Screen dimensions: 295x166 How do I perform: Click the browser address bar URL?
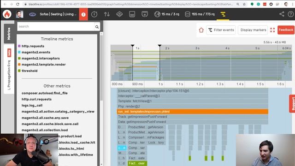(131, 4)
